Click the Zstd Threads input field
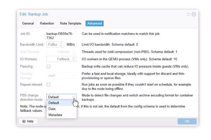 [59, 52]
